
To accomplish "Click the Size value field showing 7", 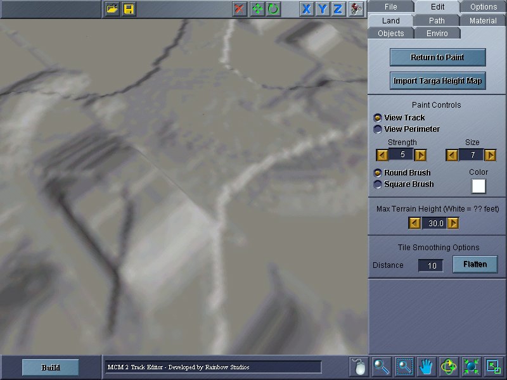I will (x=471, y=155).
